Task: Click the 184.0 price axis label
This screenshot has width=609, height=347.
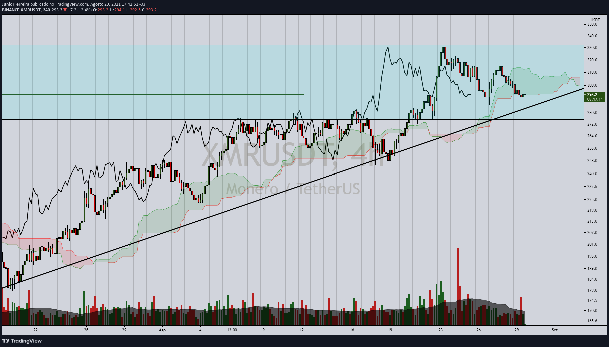Action: [592, 279]
